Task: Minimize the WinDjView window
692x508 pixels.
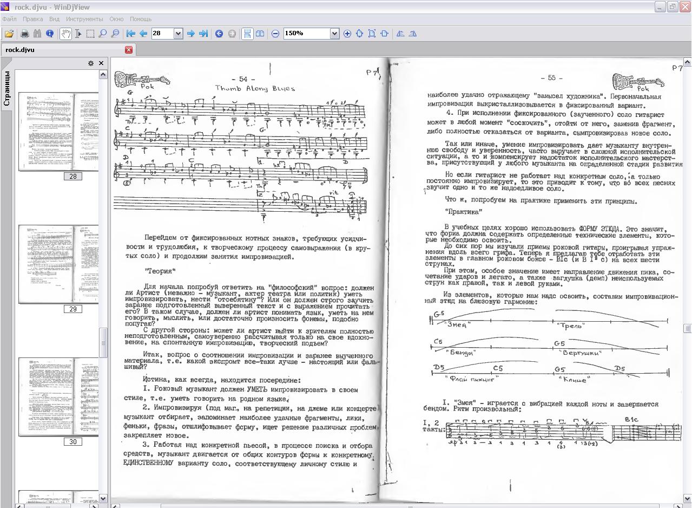Action: tap(660, 7)
